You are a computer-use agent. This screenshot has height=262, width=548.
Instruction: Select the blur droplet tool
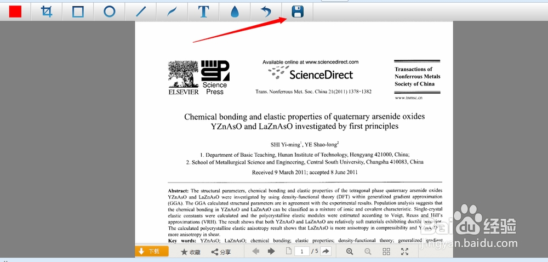pos(235,12)
